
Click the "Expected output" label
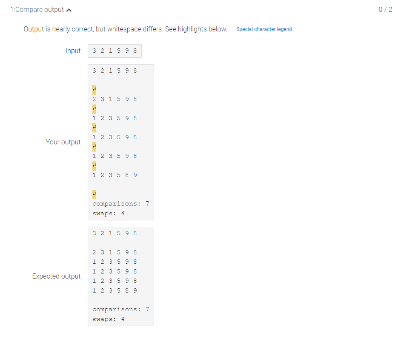coord(56,276)
